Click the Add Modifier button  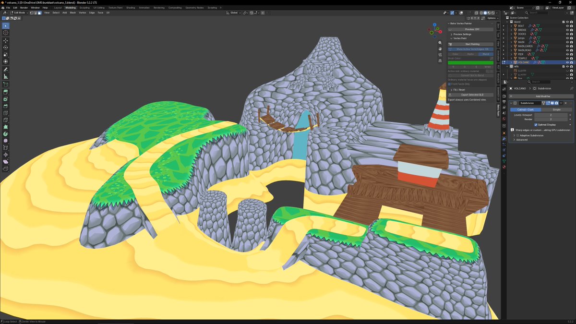[541, 96]
